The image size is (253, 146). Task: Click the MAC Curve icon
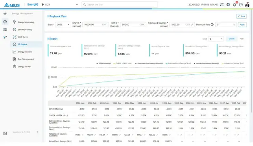pyautogui.click(x=15, y=37)
